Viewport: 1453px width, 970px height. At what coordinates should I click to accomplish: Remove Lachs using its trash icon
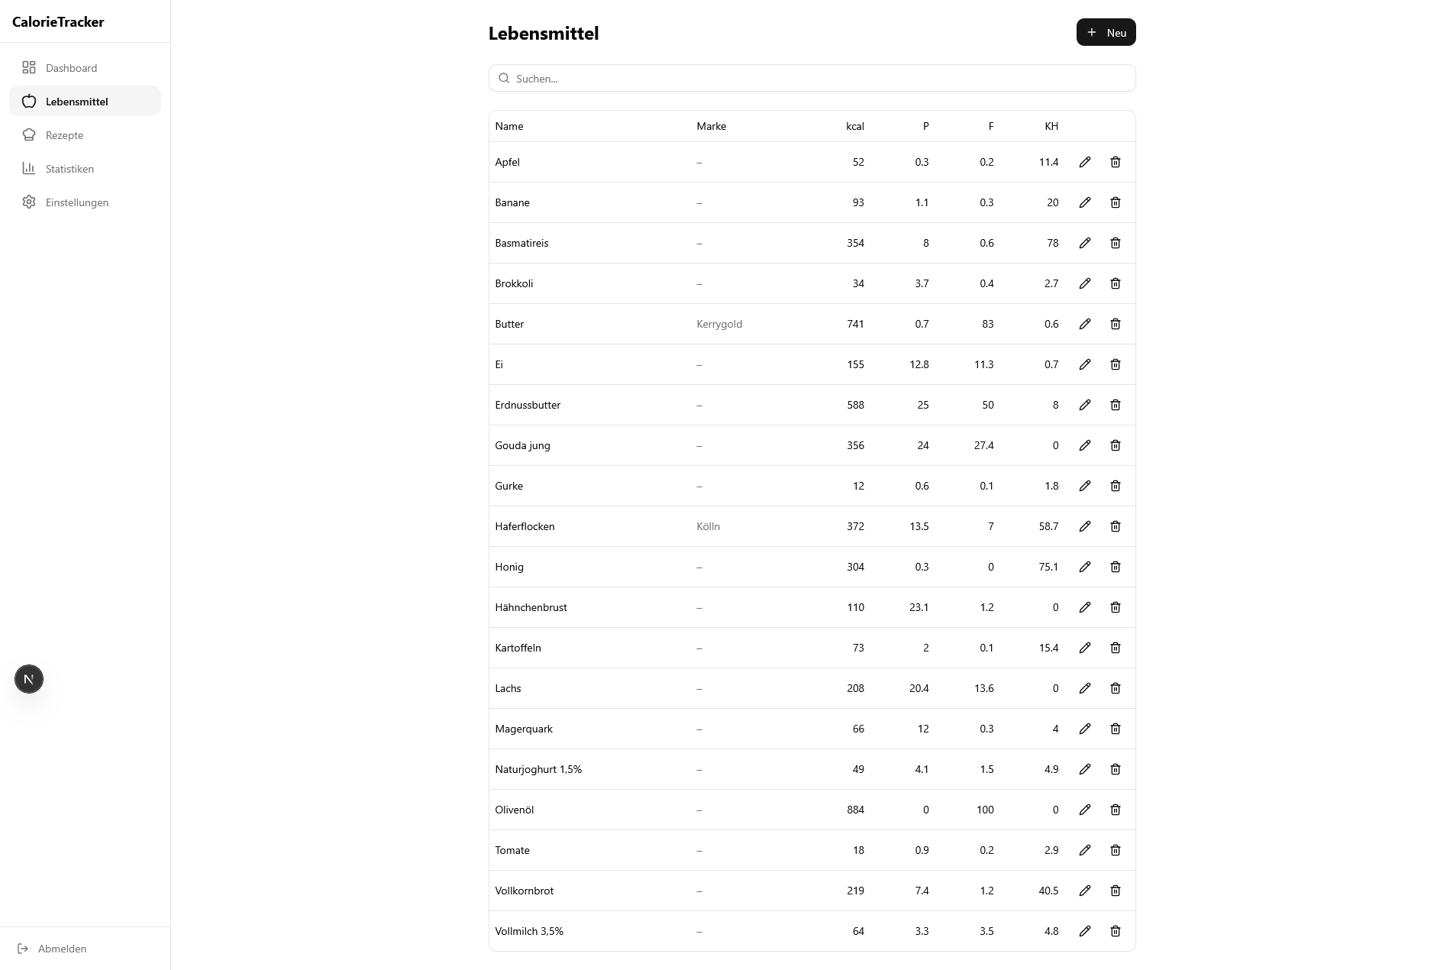(1116, 688)
